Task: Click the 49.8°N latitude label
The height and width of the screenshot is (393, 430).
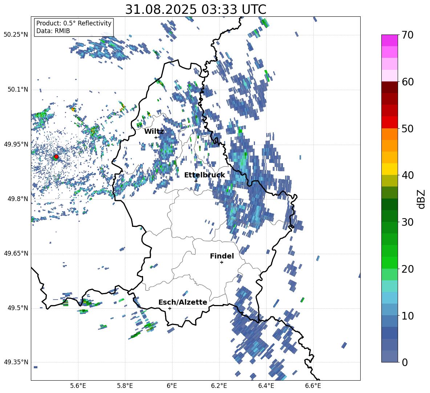Action: [17, 199]
